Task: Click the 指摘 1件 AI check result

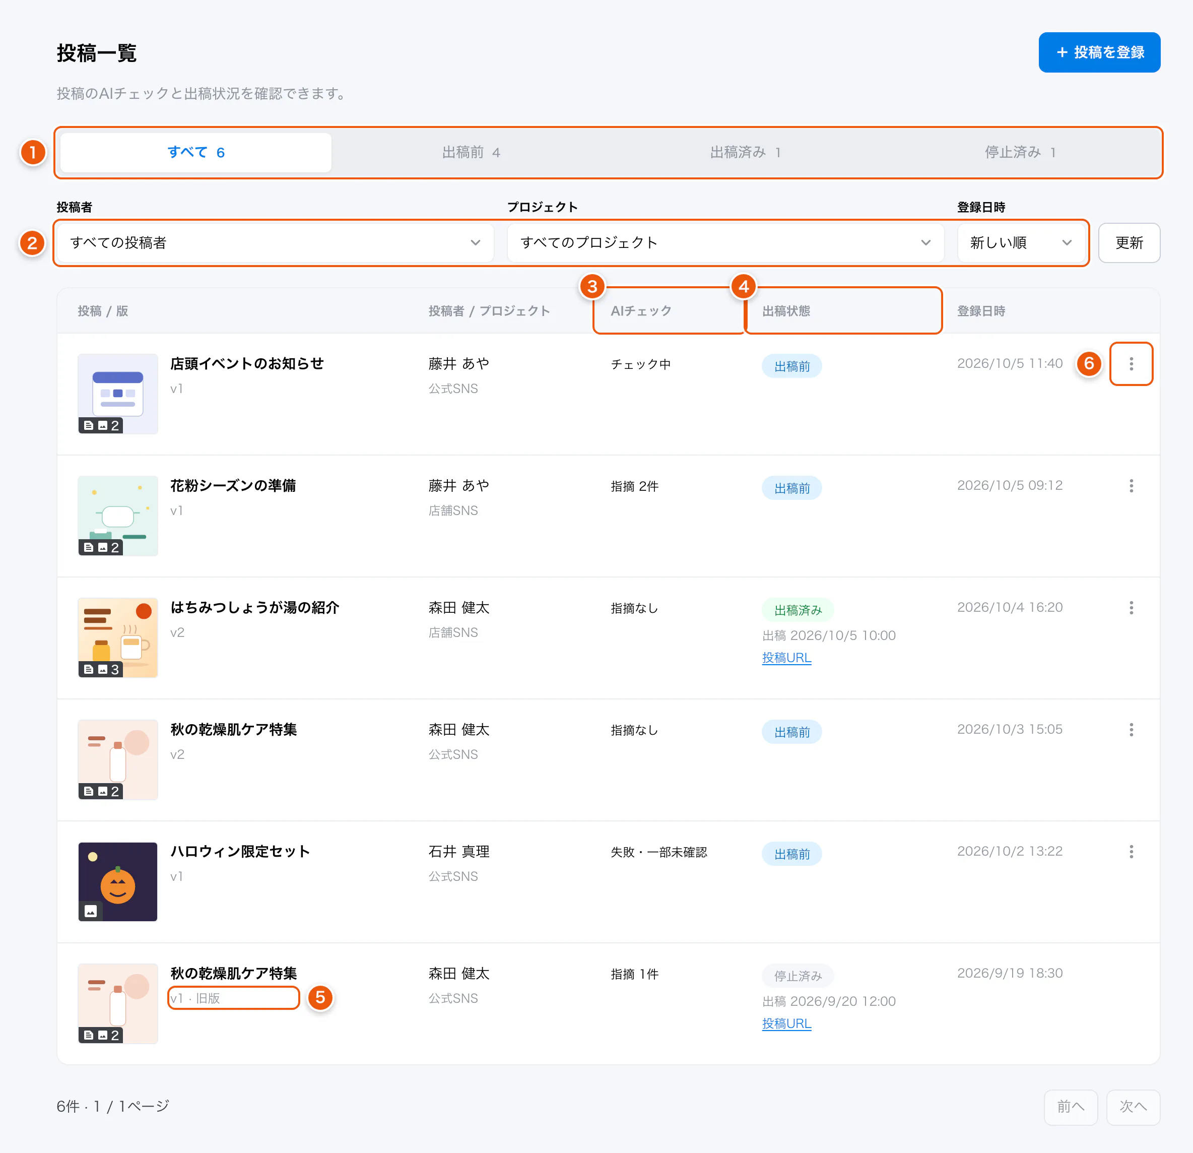Action: [x=635, y=974]
